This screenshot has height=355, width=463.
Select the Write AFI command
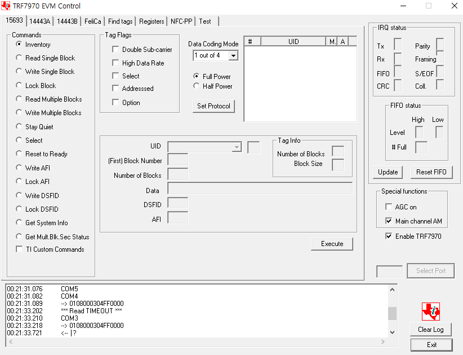point(19,168)
